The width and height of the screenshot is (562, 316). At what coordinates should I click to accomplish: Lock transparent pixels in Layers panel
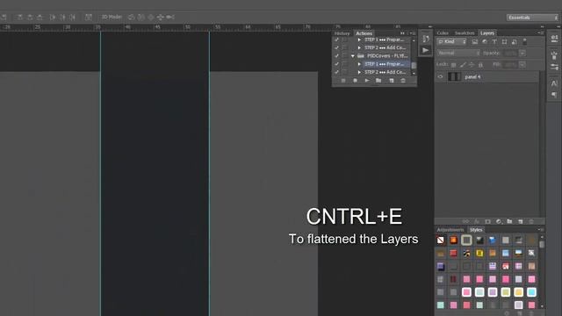click(x=453, y=65)
